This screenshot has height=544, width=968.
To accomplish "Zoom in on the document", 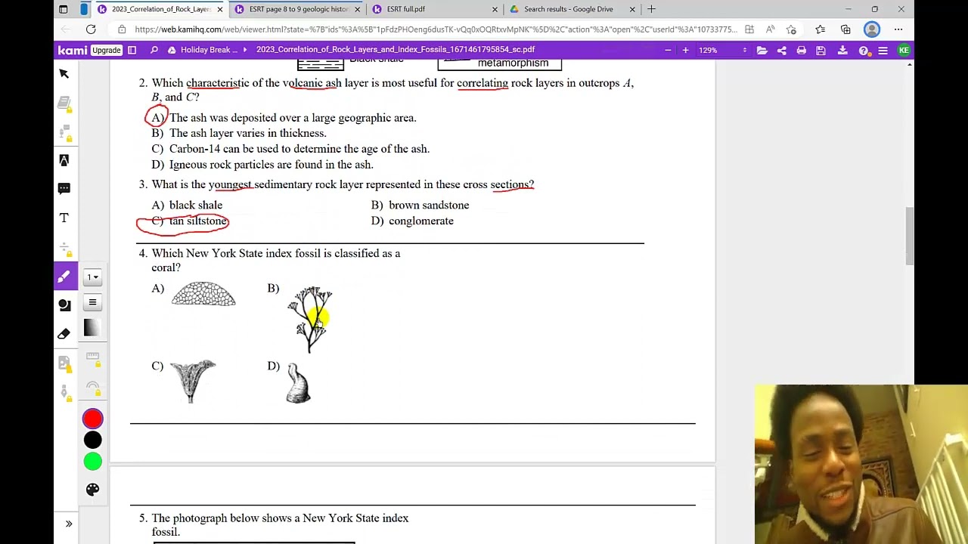I will (x=685, y=50).
